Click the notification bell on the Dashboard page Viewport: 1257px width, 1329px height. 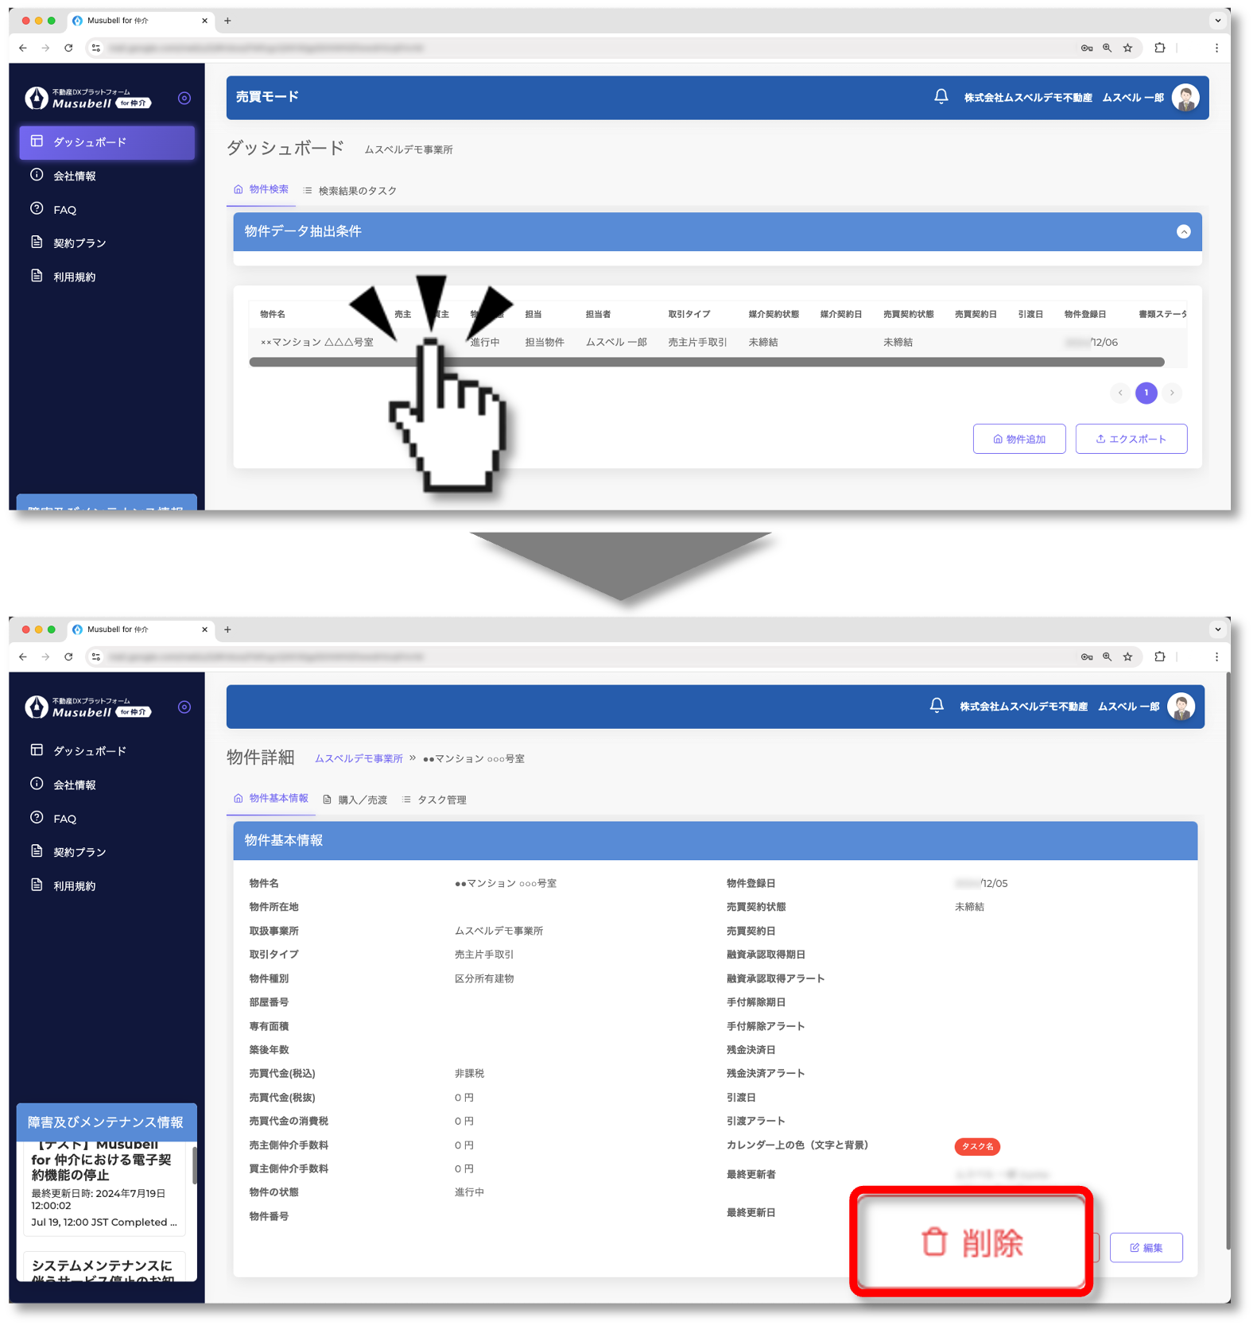(941, 97)
